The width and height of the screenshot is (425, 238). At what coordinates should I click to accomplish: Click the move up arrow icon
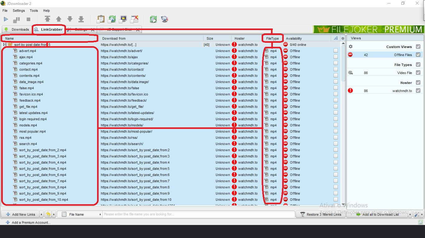tap(58, 19)
